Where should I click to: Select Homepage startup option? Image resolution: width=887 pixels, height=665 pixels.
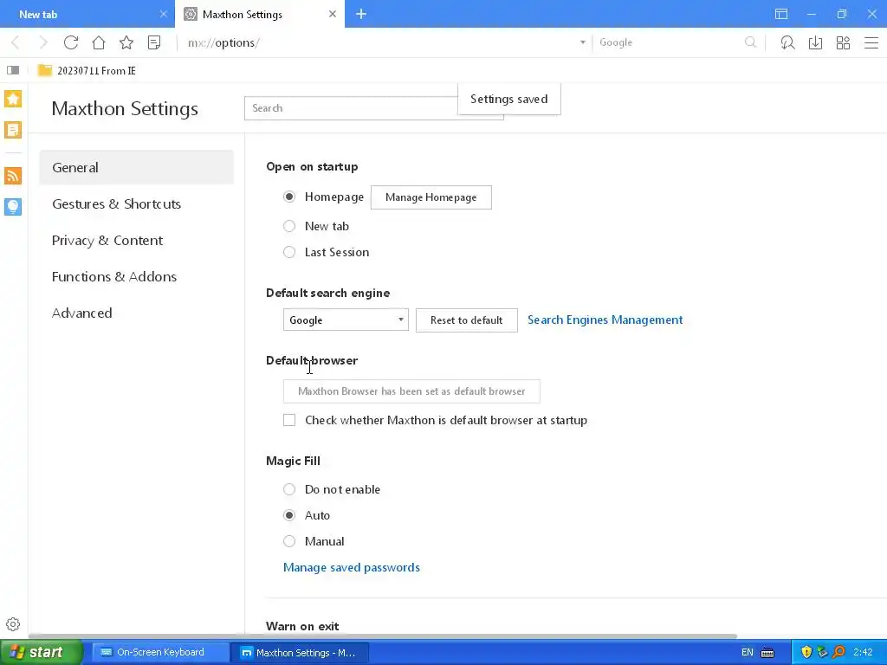(289, 197)
